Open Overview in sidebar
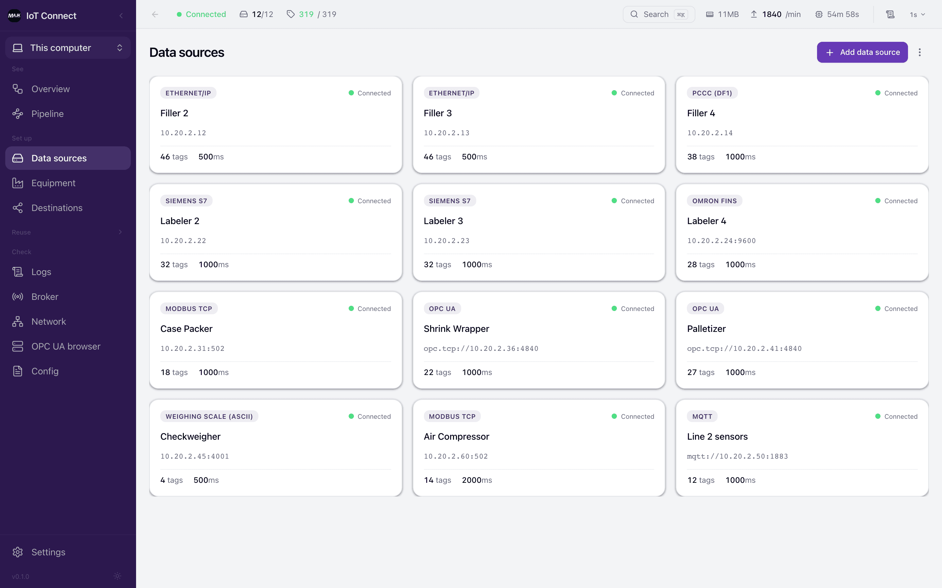The width and height of the screenshot is (942, 588). [x=68, y=89]
